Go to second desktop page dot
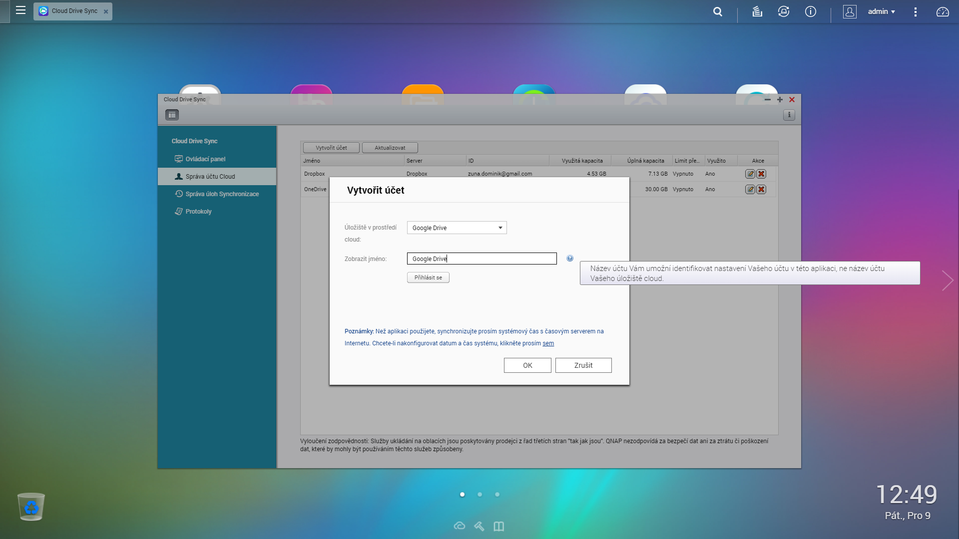This screenshot has height=539, width=959. (479, 495)
